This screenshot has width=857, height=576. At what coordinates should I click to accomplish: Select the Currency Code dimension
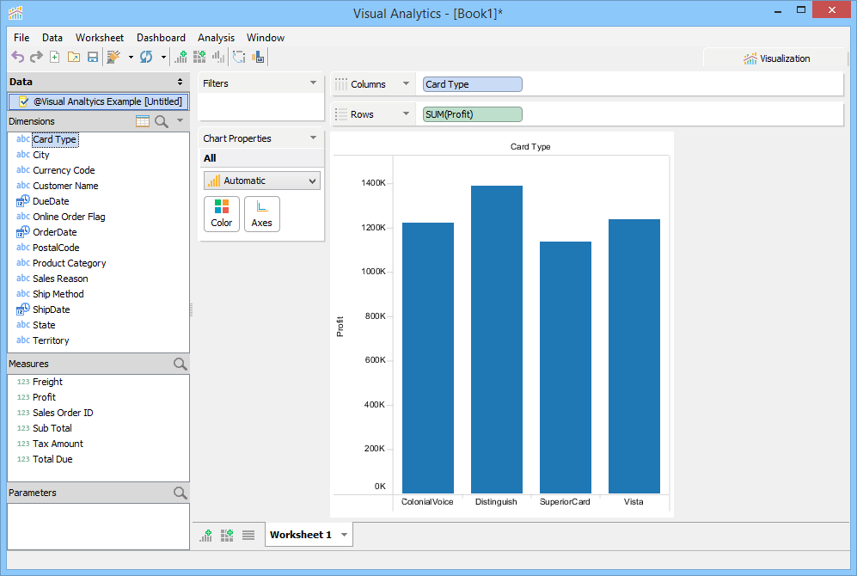point(64,170)
